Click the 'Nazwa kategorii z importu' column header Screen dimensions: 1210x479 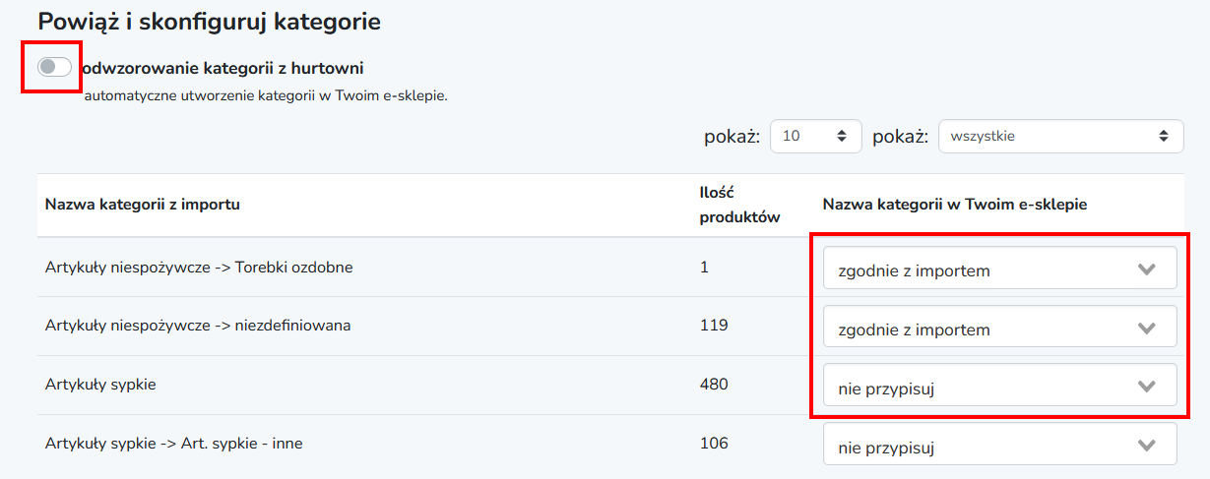[x=143, y=205]
